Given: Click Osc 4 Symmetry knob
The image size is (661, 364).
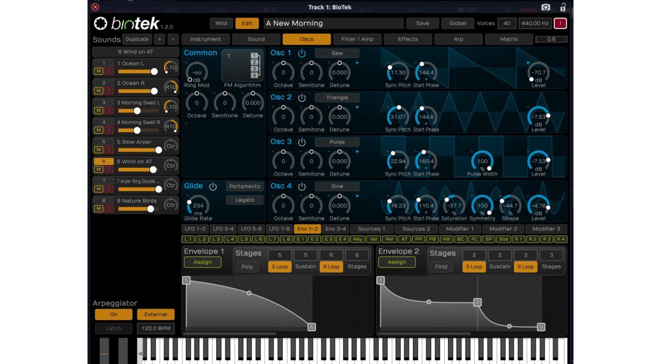Looking at the screenshot, I should click(x=482, y=206).
